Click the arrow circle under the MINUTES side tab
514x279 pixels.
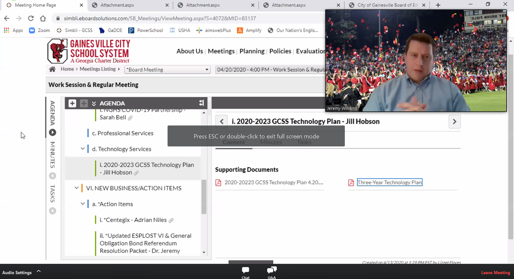(52, 176)
